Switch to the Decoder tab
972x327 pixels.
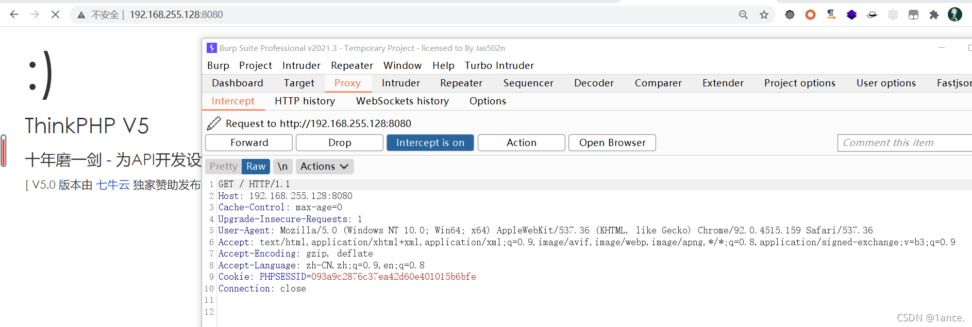pos(594,83)
